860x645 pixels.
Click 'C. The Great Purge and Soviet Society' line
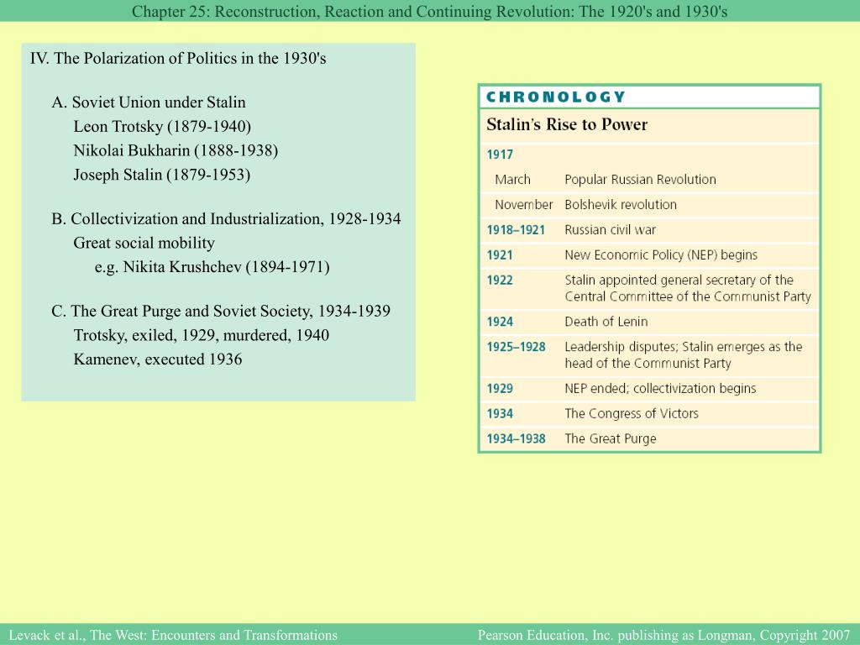click(x=221, y=311)
